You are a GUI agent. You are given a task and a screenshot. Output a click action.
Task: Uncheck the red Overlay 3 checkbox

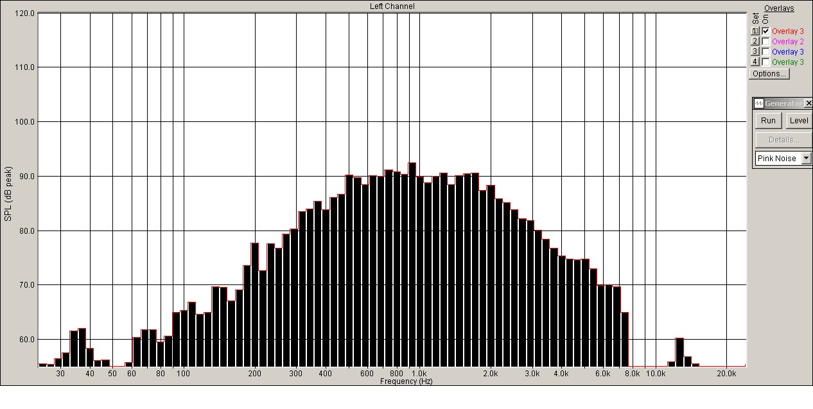pos(765,31)
